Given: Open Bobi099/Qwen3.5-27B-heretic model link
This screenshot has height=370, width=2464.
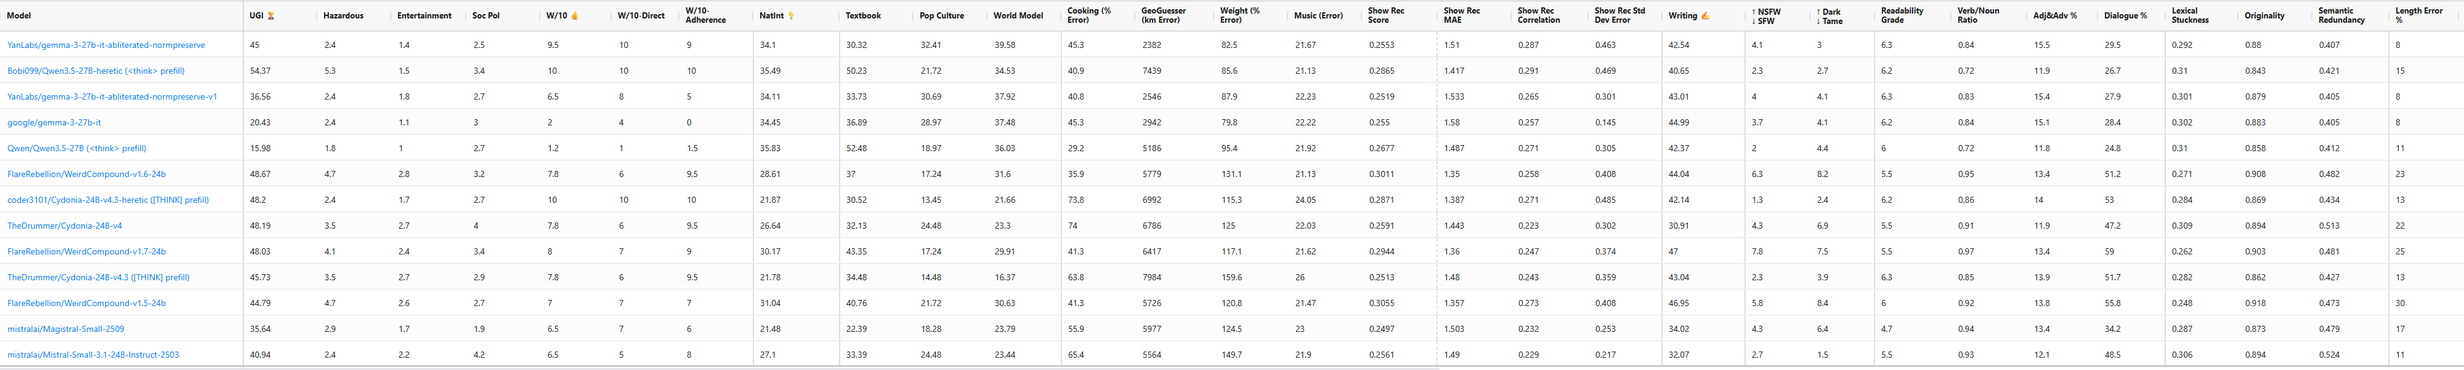Looking at the screenshot, I should click(x=95, y=71).
